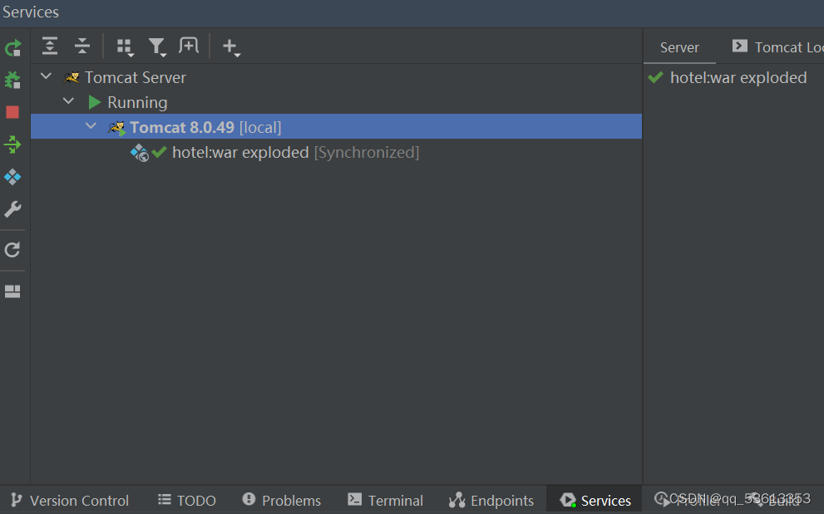Open the Problems tool window
Viewport: 824px width, 514px height.
pos(281,501)
